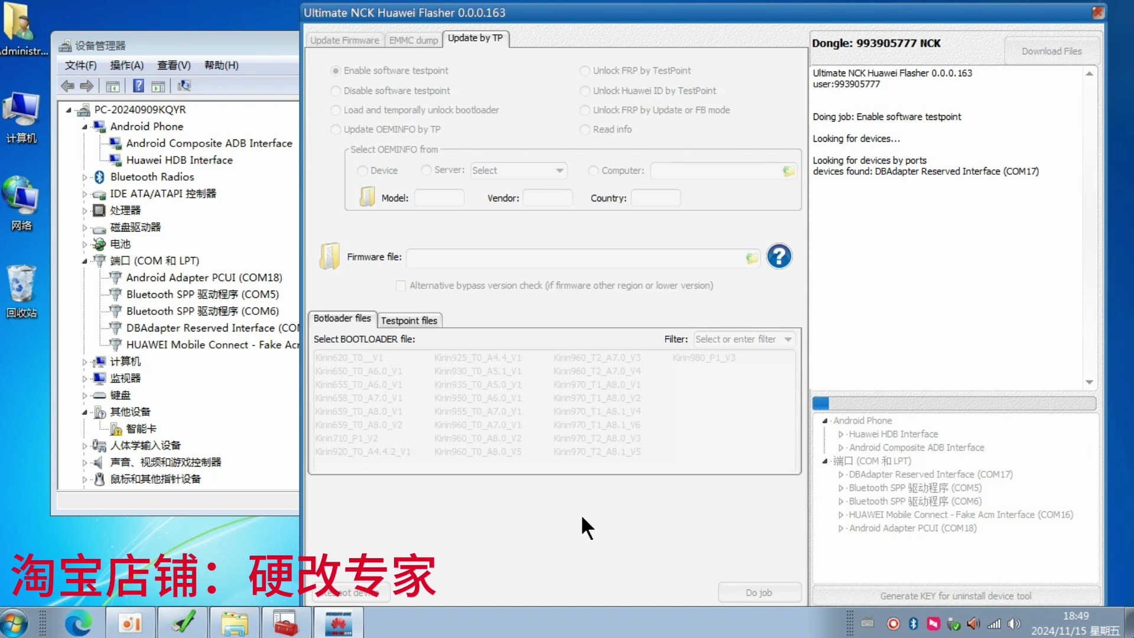Switch to Update Firmware tab
Image resolution: width=1134 pixels, height=638 pixels.
point(344,40)
